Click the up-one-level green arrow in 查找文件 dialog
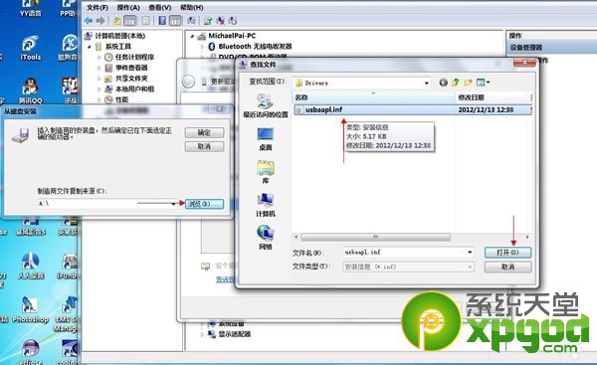This screenshot has height=365, width=597. (x=456, y=83)
